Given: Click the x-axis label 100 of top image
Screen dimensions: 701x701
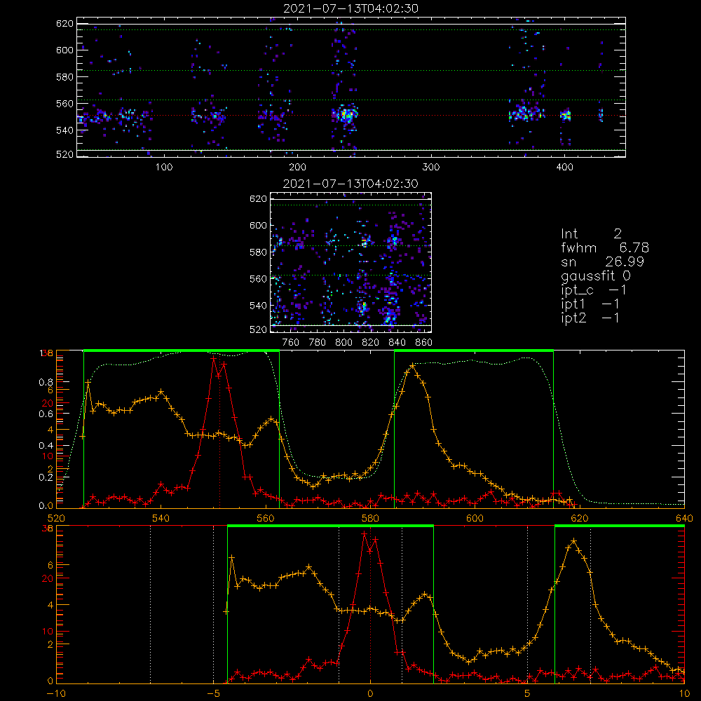Looking at the screenshot, I should pyautogui.click(x=164, y=168).
